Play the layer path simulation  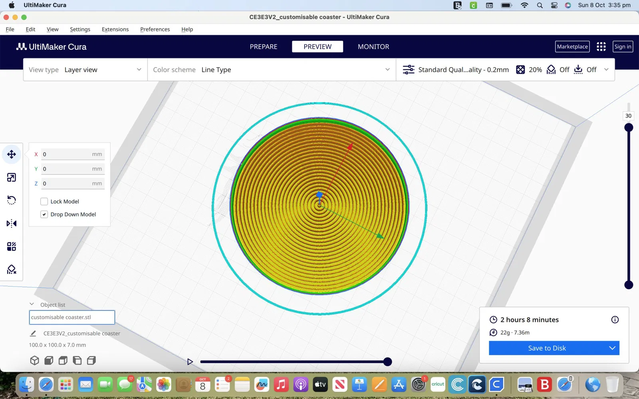coord(190,362)
